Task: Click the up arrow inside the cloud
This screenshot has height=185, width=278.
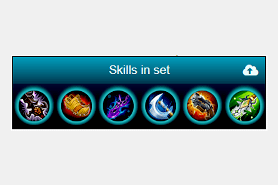Action: tap(250, 71)
